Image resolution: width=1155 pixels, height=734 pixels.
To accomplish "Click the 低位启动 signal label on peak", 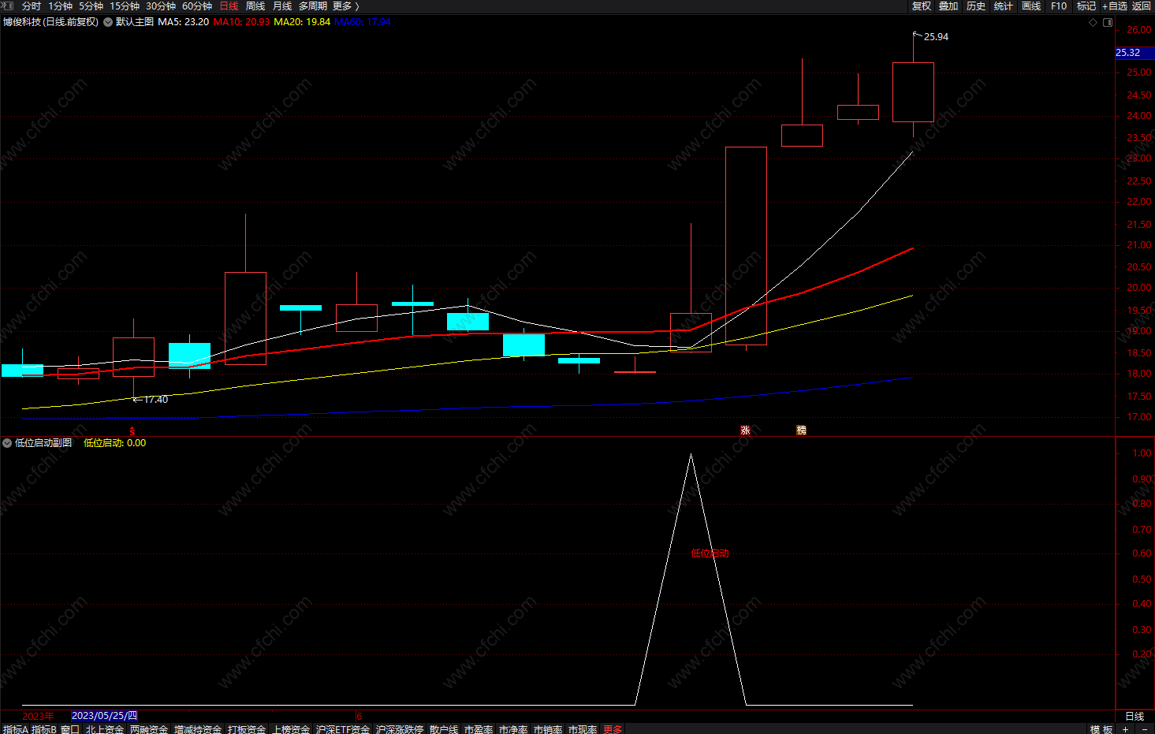I will pos(710,553).
